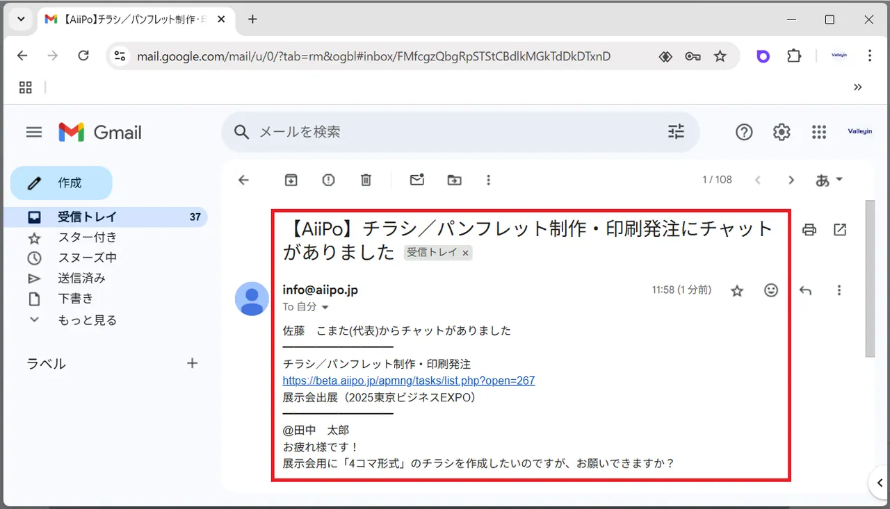This screenshot has width=890, height=509.
Task: Click the メールを検索 search field
Action: [x=459, y=132]
